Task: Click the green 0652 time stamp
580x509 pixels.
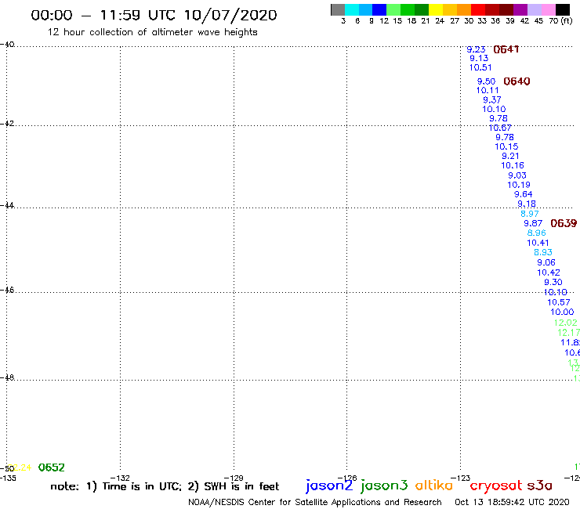Action: coord(52,467)
